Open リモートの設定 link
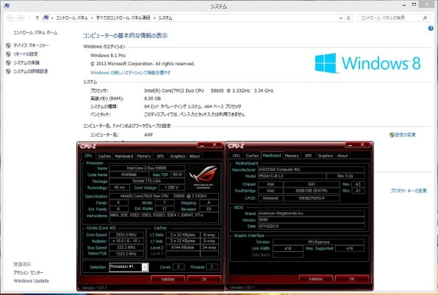Viewport: 438px width, 295px height. tap(26, 54)
